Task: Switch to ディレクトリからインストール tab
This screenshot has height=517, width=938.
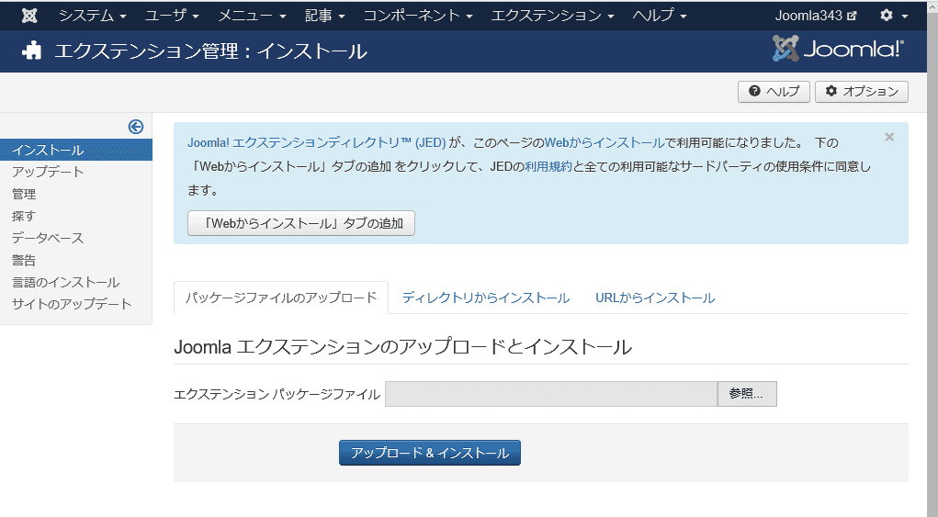Action: (x=486, y=298)
